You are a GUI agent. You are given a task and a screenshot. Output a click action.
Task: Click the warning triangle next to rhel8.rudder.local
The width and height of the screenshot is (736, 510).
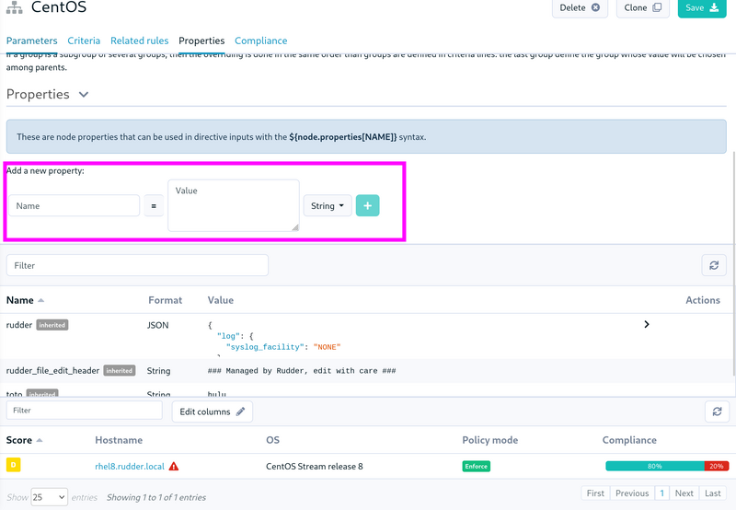tap(174, 467)
